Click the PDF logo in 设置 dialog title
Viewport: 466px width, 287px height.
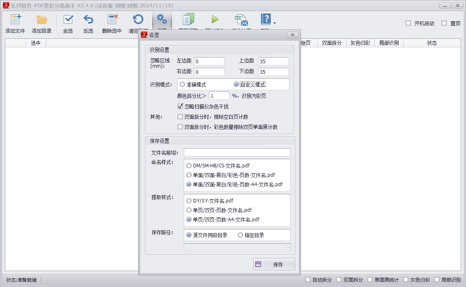pyautogui.click(x=144, y=35)
